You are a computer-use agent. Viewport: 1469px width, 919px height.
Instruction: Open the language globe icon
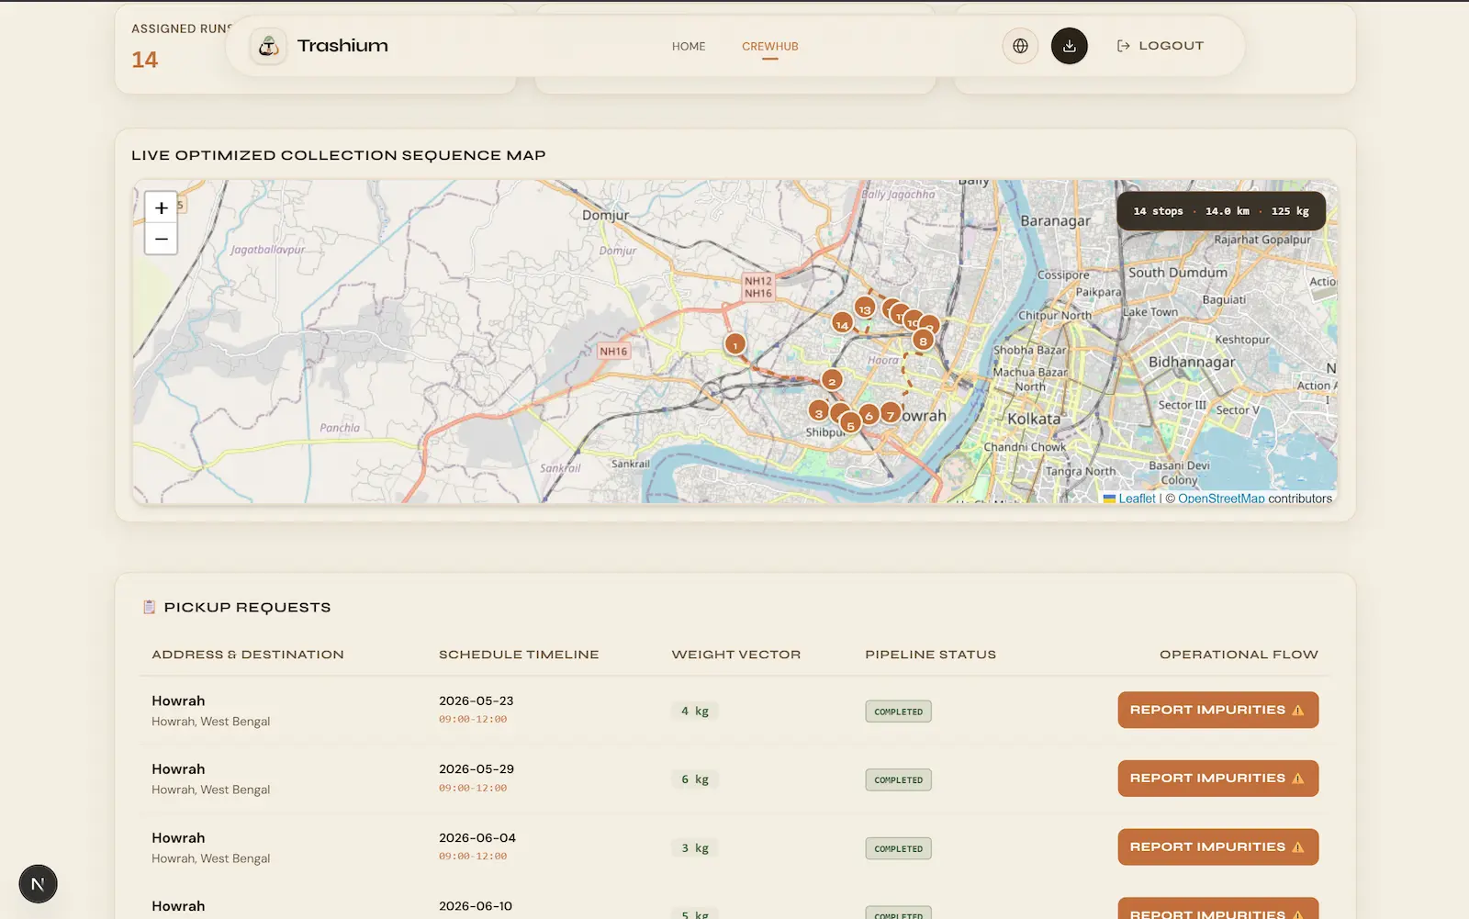tap(1020, 46)
